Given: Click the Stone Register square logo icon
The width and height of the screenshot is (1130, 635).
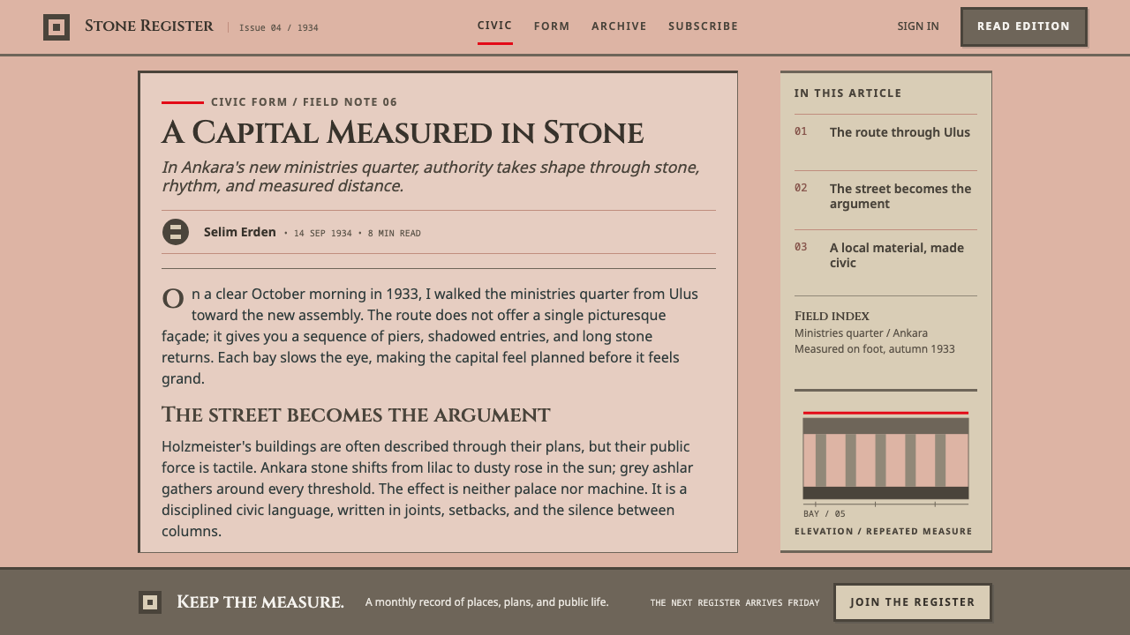Looking at the screenshot, I should [56, 27].
